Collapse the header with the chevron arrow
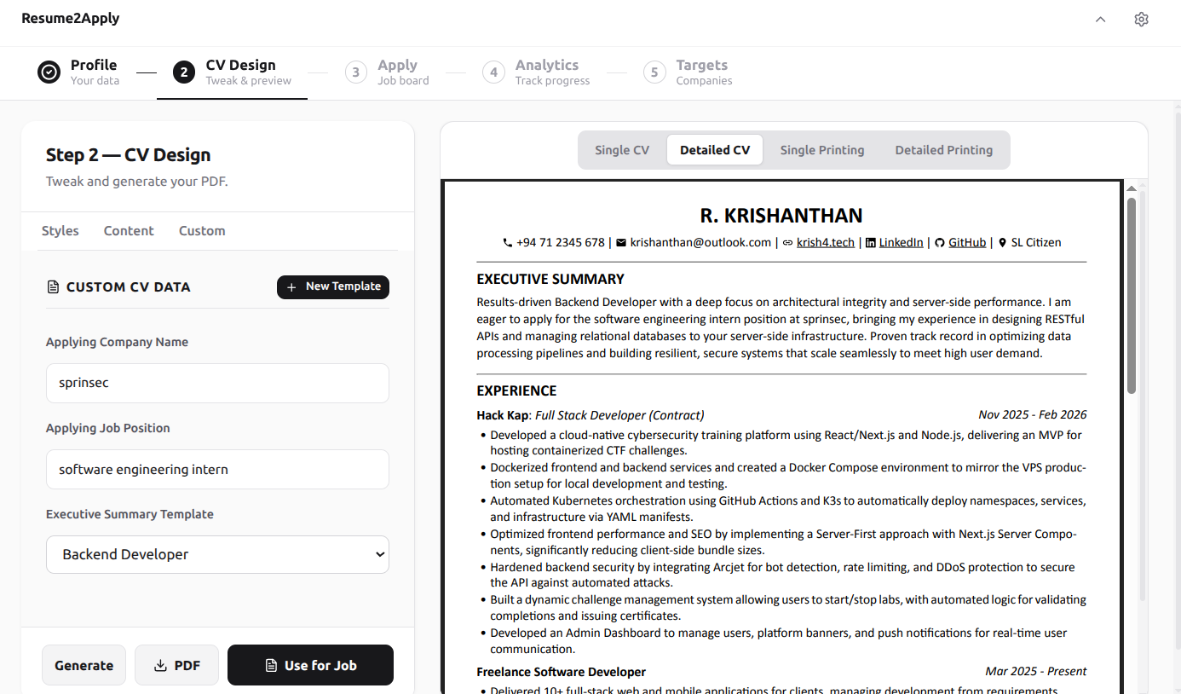Screen dimensions: 1181x694 [1100, 18]
